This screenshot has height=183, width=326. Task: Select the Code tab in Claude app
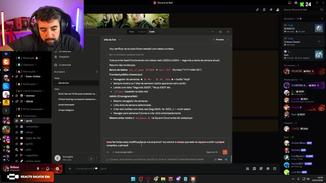click(152, 32)
